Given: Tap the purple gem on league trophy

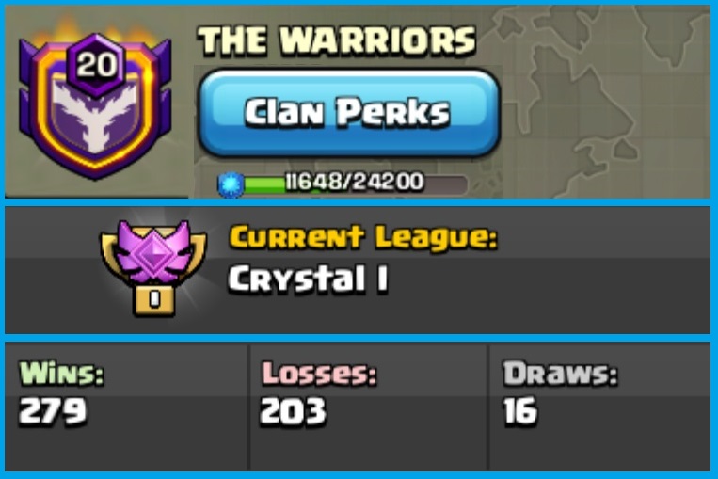Looking at the screenshot, I should (154, 251).
